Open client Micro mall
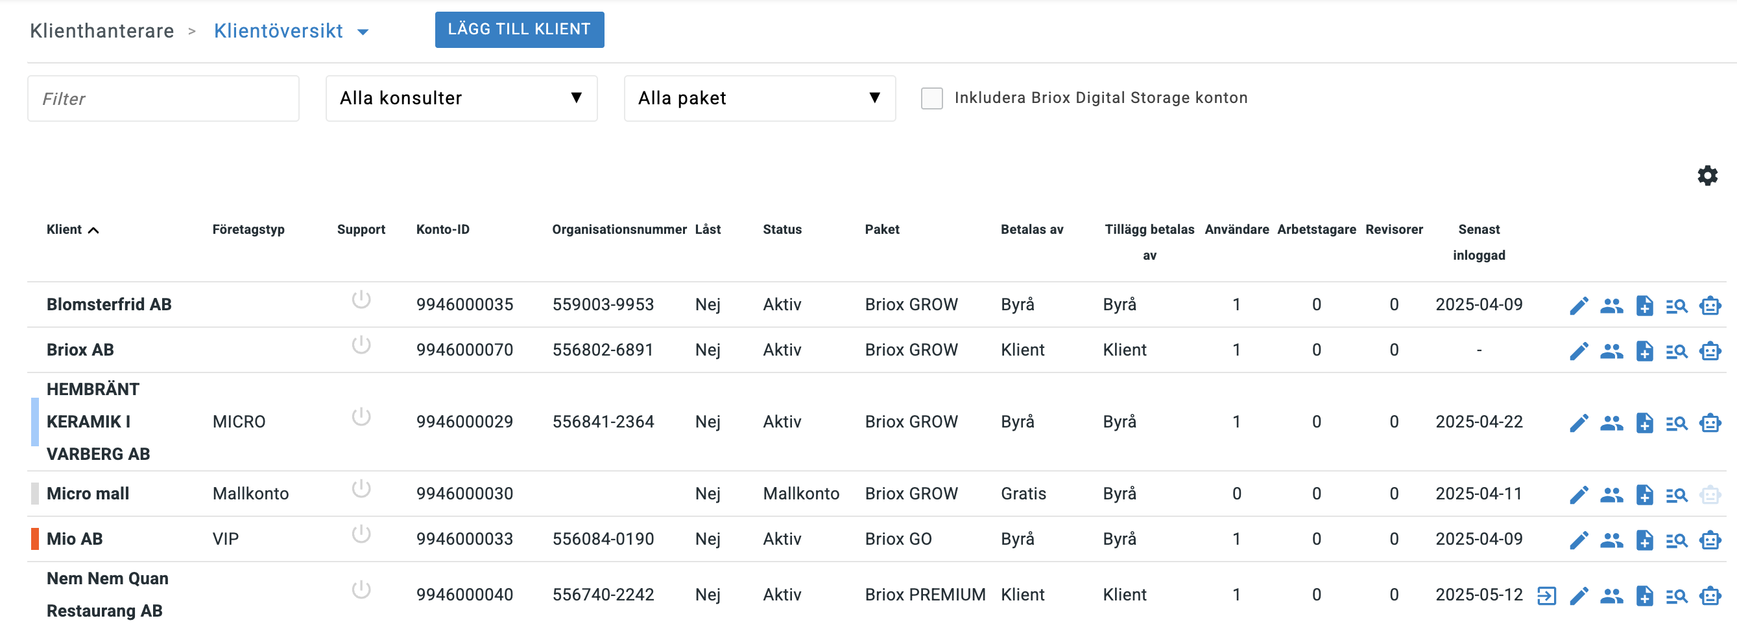 88,494
